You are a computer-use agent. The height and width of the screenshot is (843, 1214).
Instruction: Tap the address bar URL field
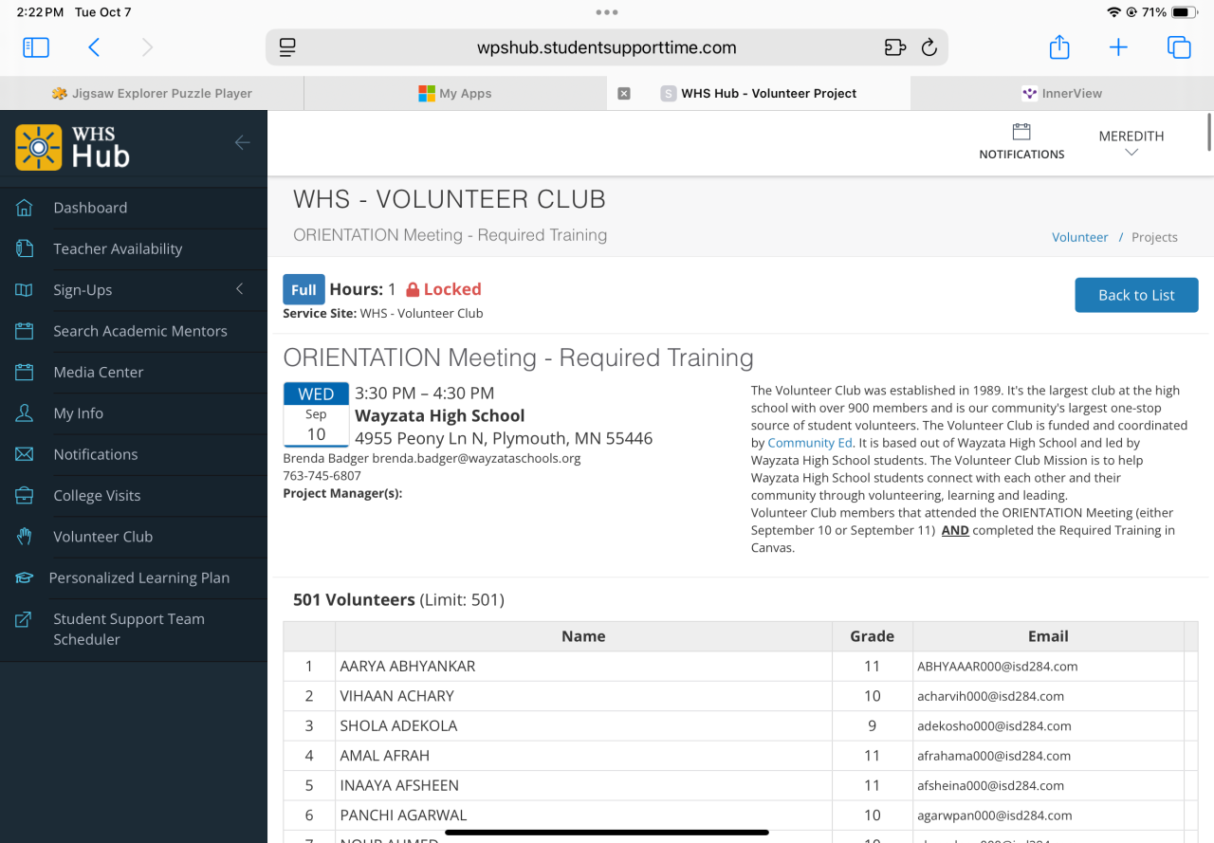tap(607, 47)
